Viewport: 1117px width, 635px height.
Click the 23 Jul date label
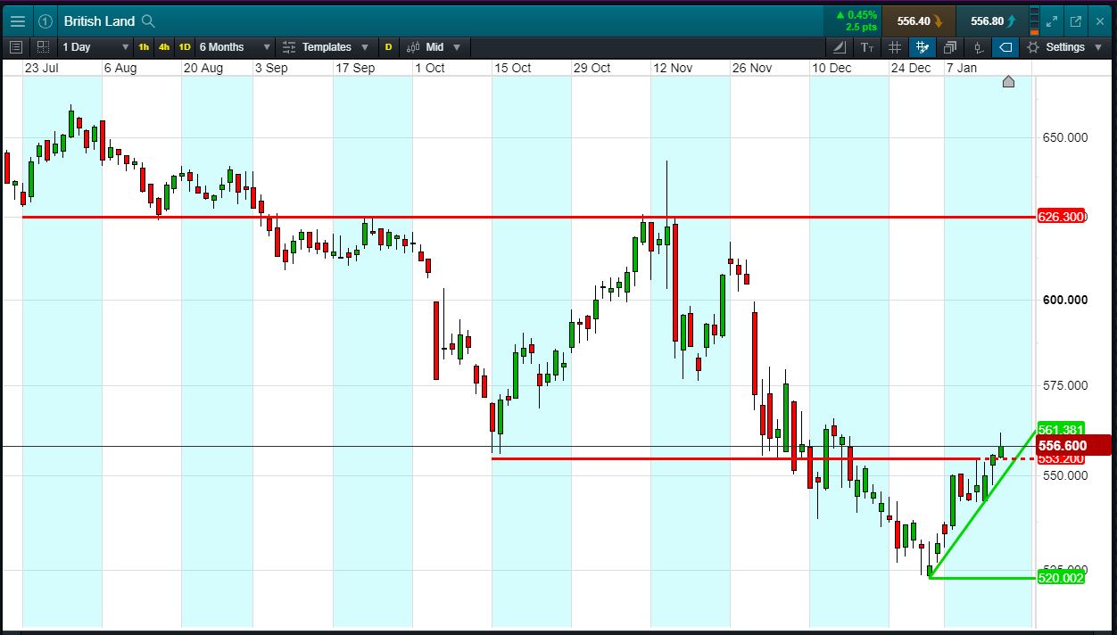click(41, 68)
